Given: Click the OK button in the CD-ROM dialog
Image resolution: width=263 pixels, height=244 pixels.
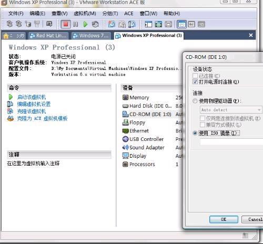Looking at the screenshot, I should (x=224, y=219).
